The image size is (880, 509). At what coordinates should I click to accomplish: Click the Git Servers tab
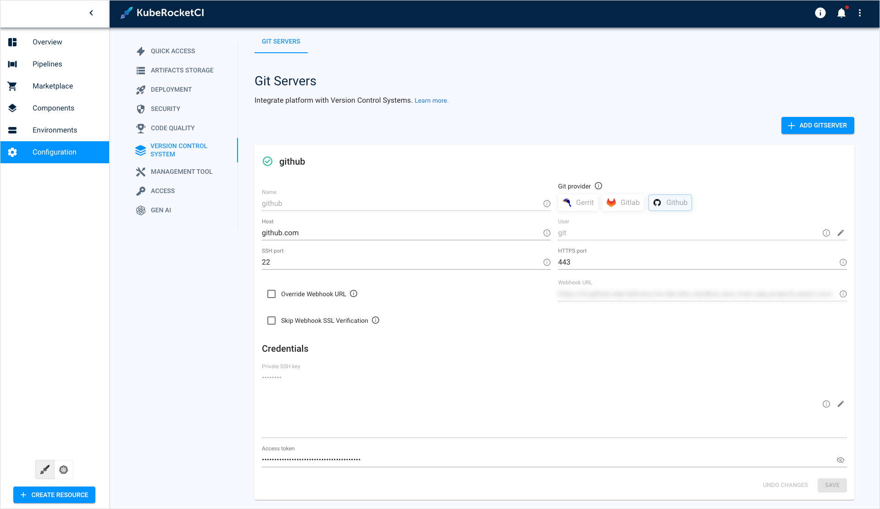(x=281, y=41)
